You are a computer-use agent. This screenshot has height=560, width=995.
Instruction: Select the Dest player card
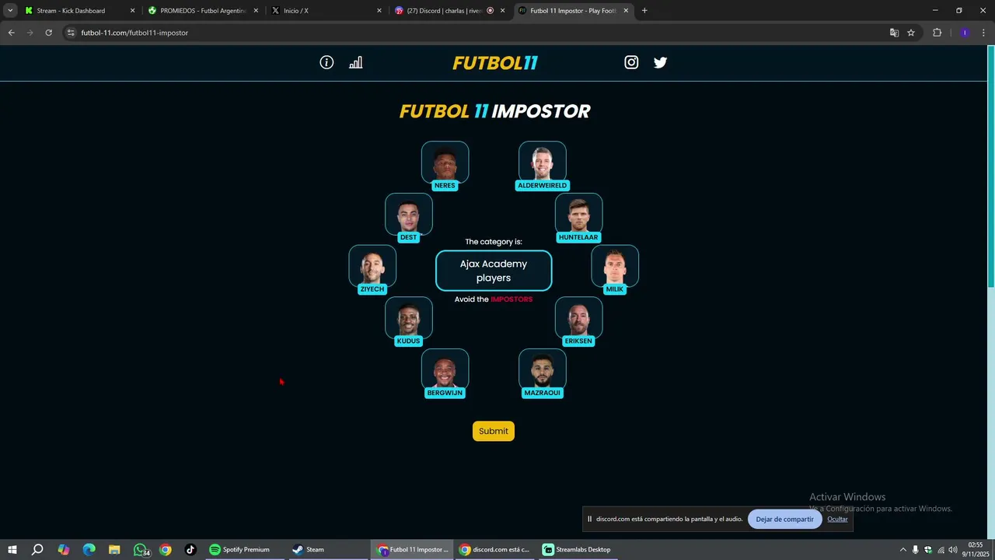click(x=408, y=218)
